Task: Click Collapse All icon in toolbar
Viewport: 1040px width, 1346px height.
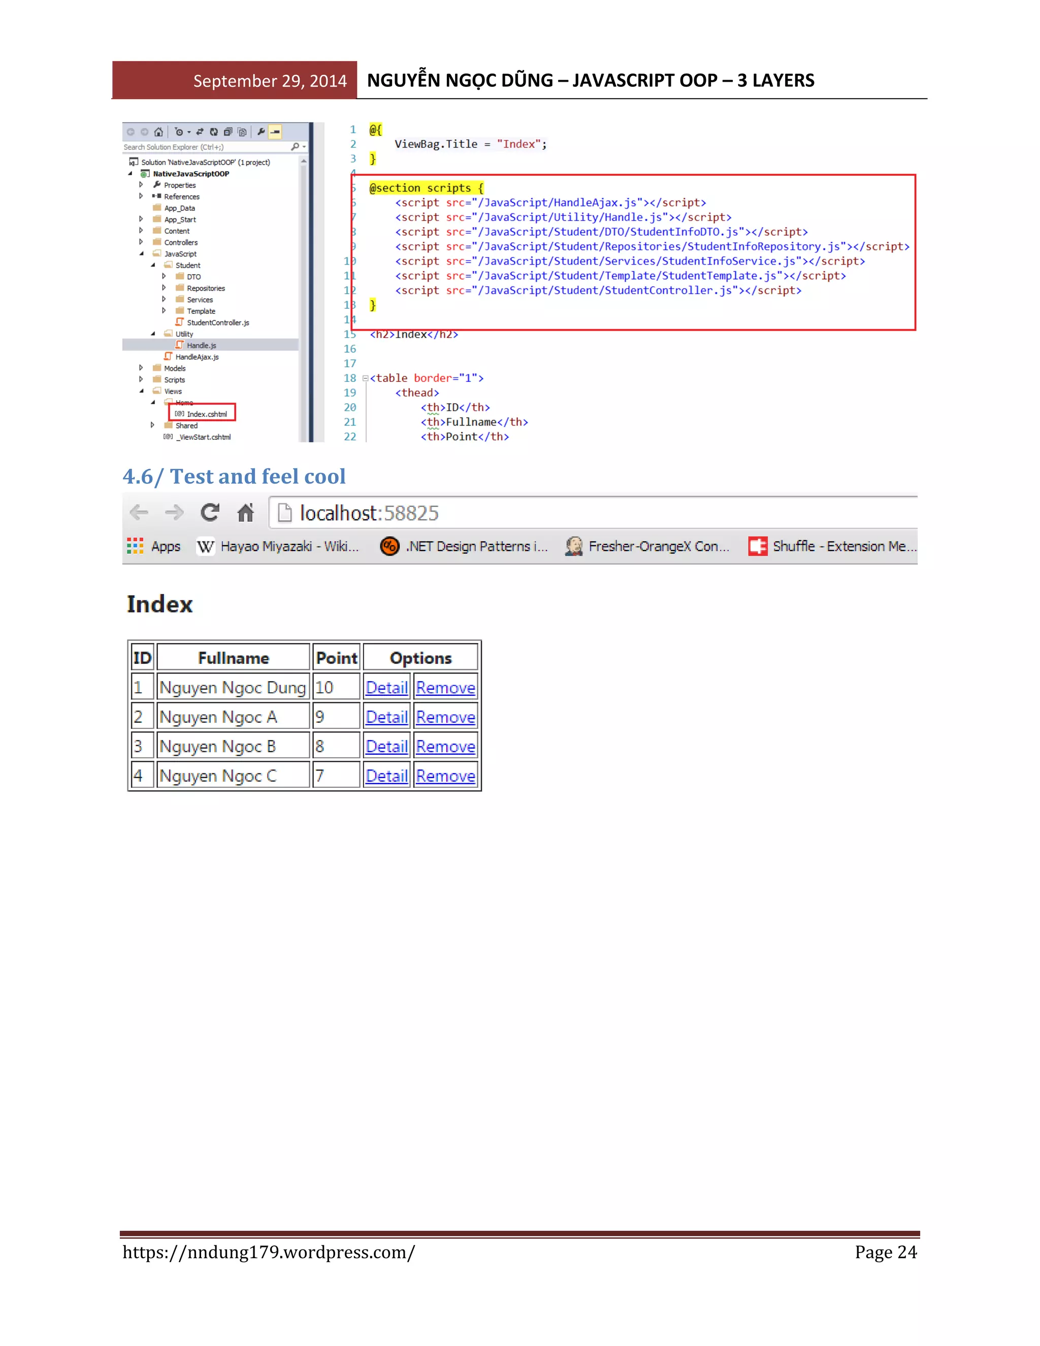Action: point(228,132)
